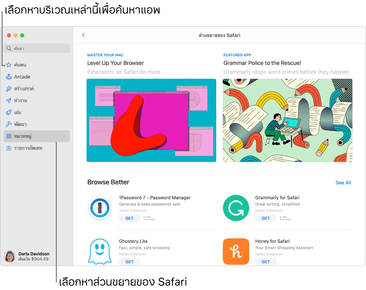Open the Grammar Police featured artwork
Viewport: 366px width, 290px height.
tap(288, 120)
